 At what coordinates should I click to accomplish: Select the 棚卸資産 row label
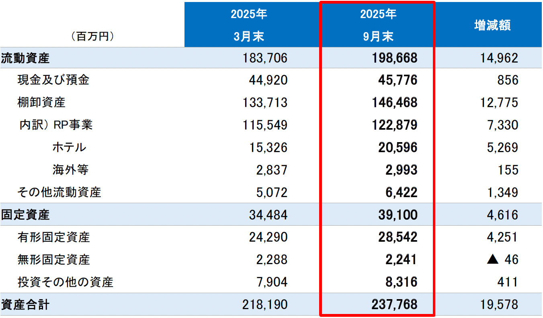[41, 102]
